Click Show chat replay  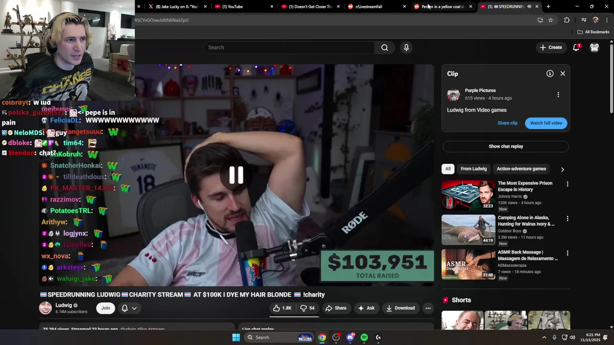pos(506,146)
